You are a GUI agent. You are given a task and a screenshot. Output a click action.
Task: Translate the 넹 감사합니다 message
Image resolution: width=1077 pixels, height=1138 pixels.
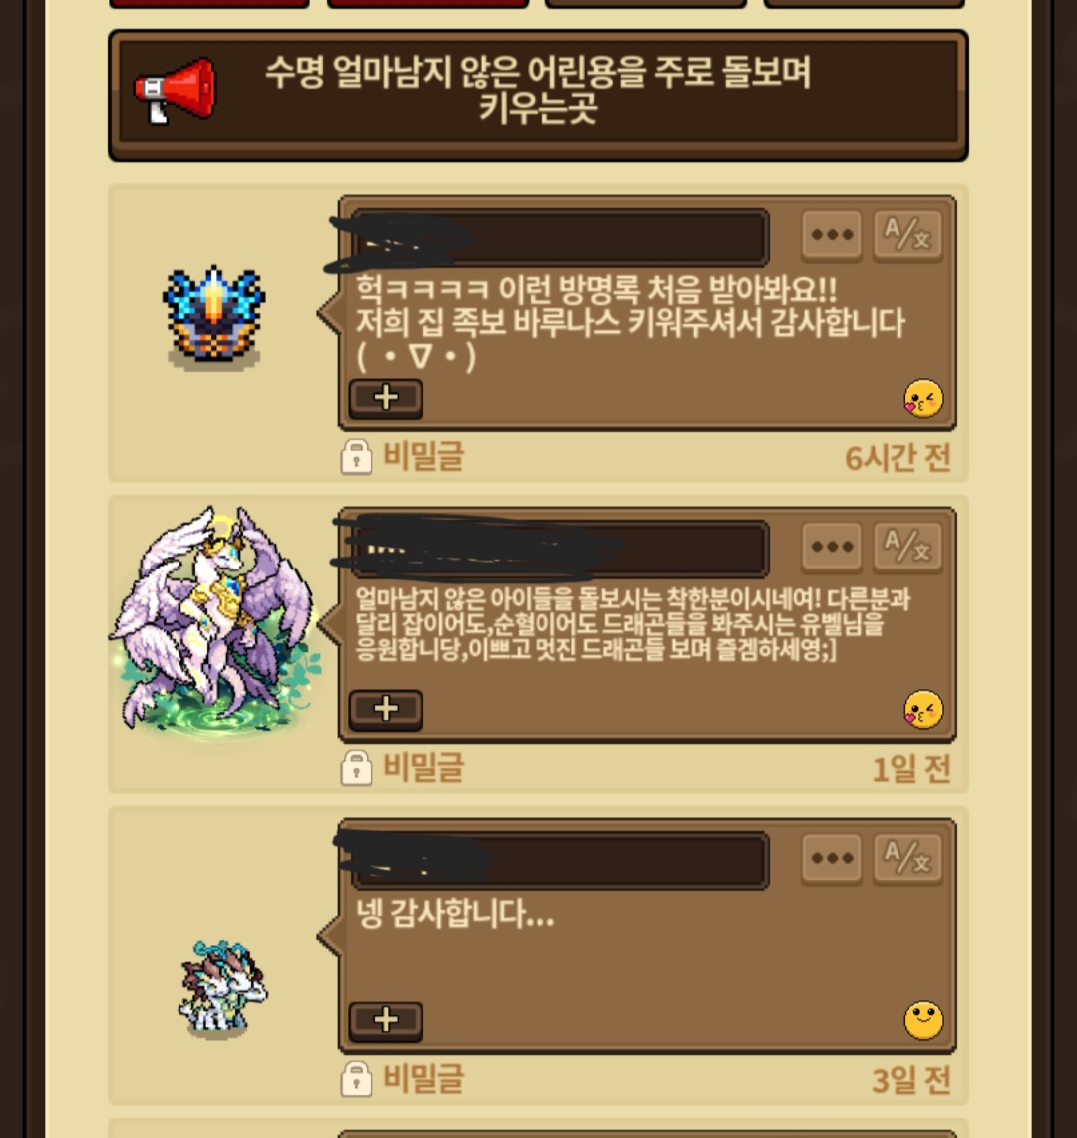point(907,858)
